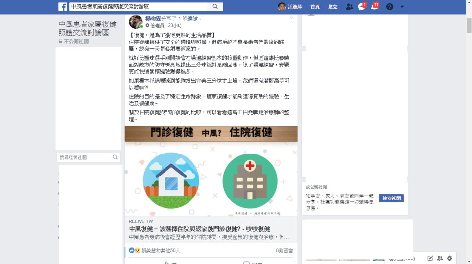Click inside the 搜尋這個社團 search field
472x264 pixels.
pos(85,157)
